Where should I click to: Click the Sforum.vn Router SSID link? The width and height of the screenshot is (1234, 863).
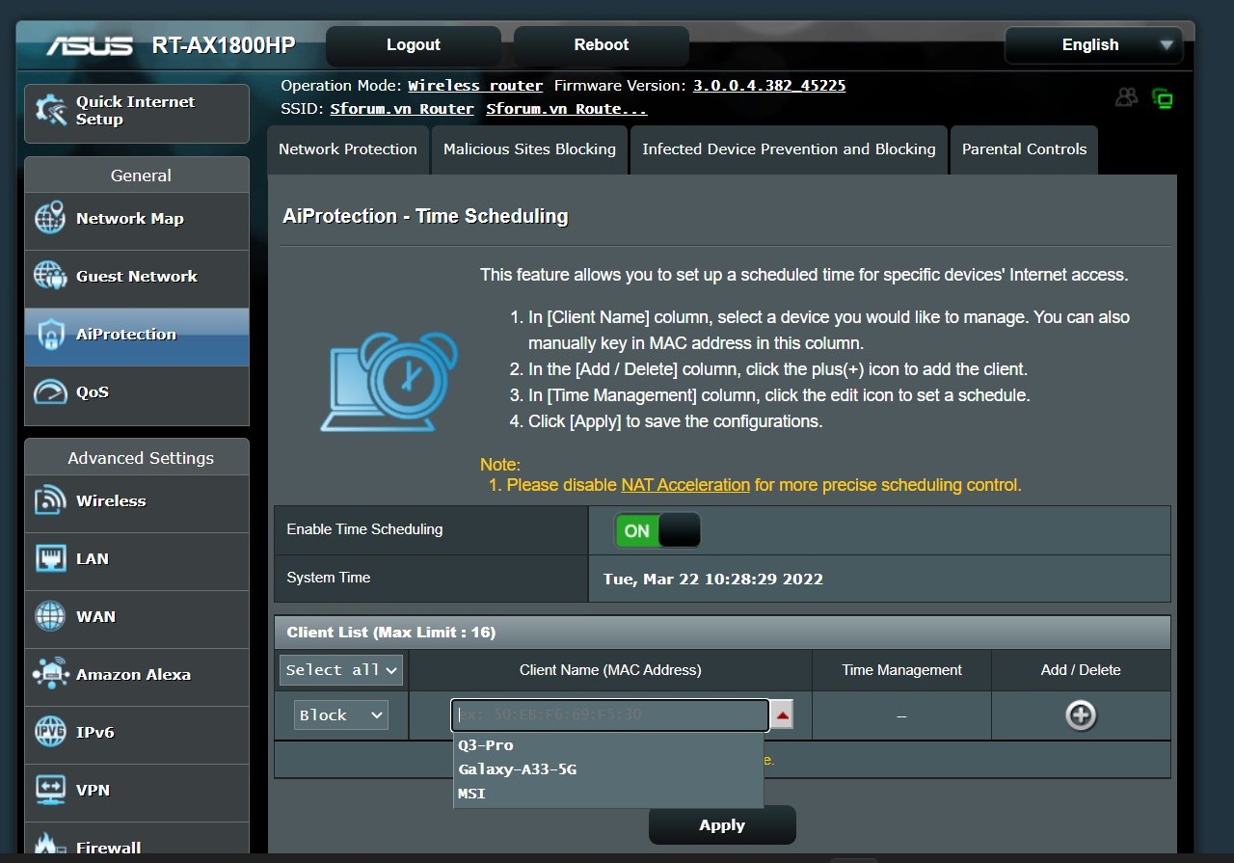tap(402, 109)
